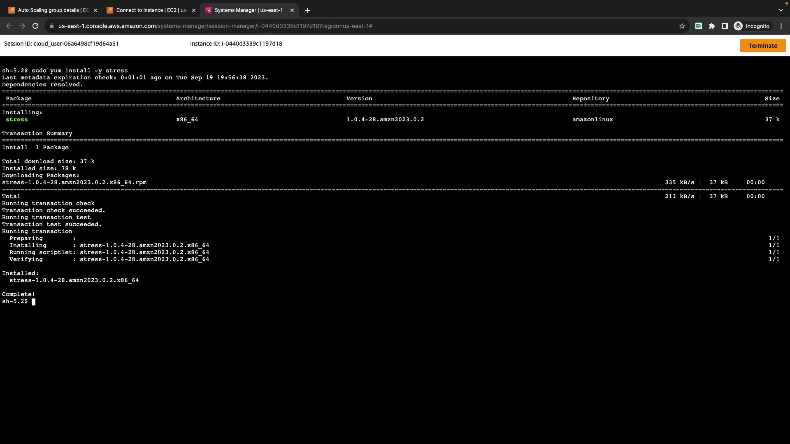The width and height of the screenshot is (790, 444).
Task: Reload the current page
Action: 35,26
